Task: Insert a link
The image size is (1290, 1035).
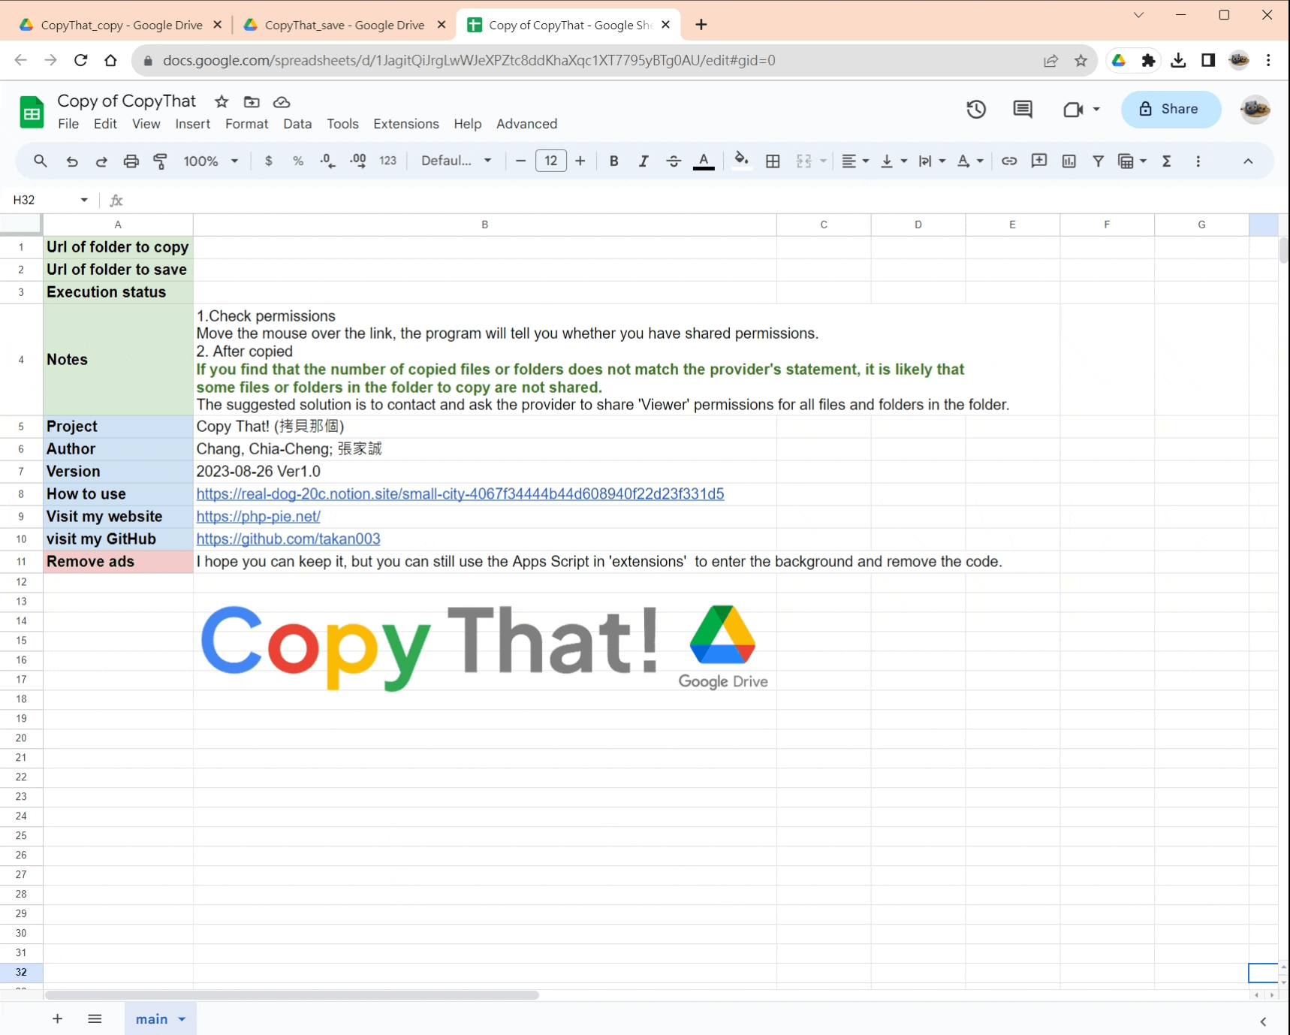Action: click(1009, 161)
